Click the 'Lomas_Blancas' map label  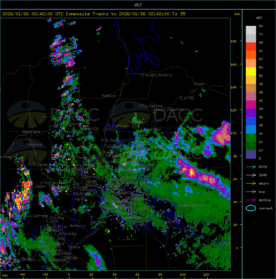pos(190,205)
